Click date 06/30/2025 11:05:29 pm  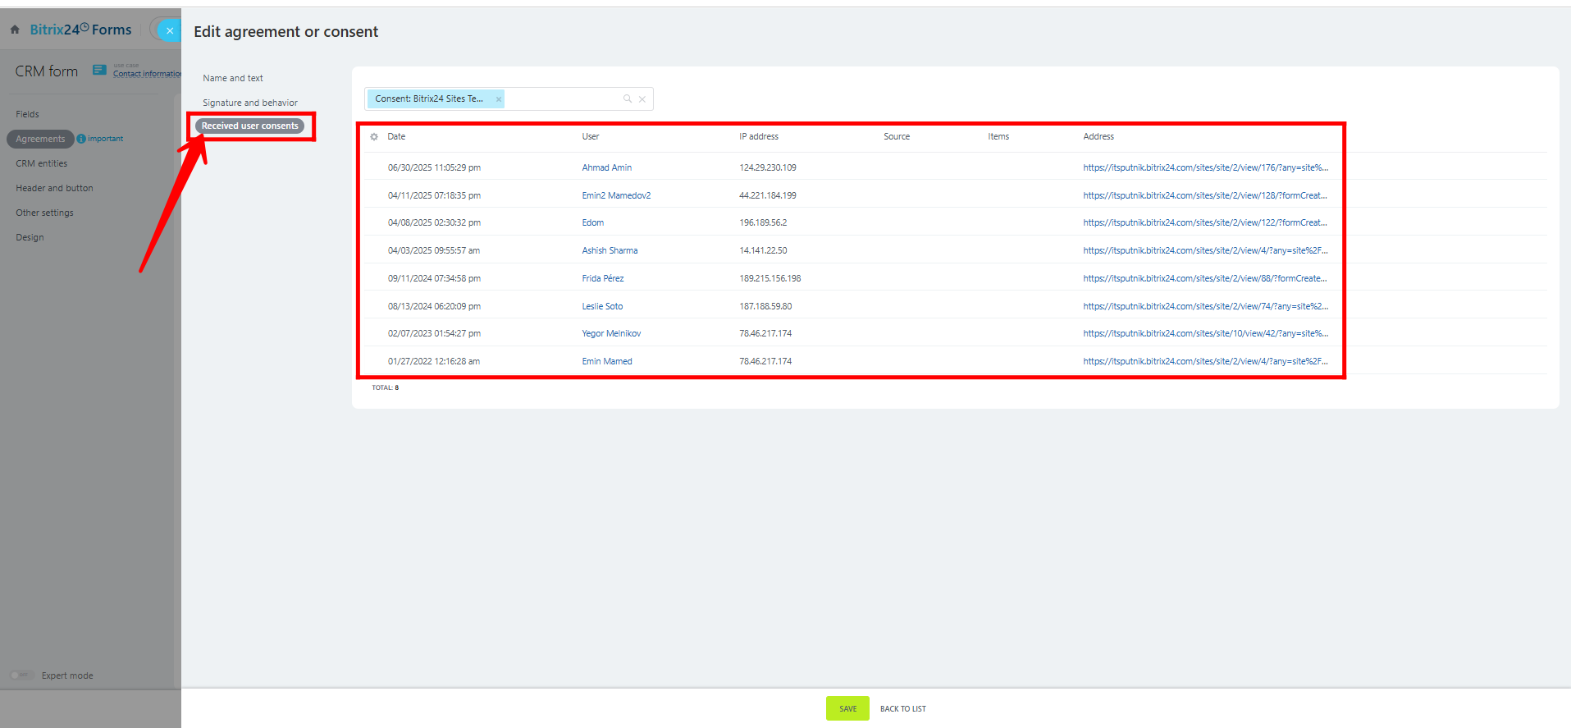(x=434, y=167)
